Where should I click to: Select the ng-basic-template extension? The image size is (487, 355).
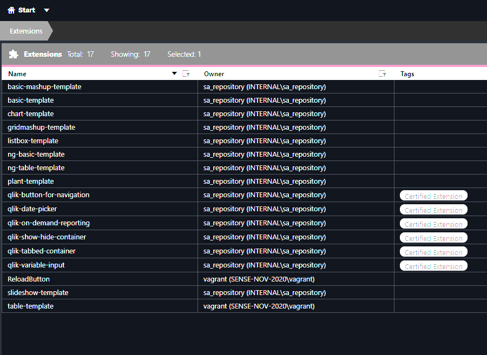tap(36, 154)
